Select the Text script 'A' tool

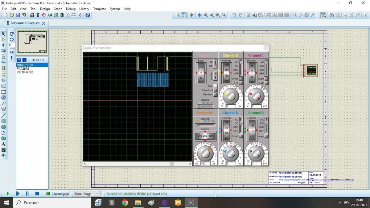coord(3,144)
